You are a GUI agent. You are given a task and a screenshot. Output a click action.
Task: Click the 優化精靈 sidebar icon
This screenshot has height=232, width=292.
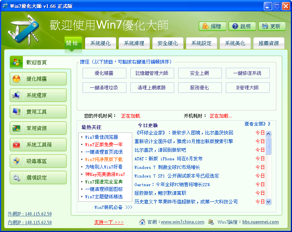pyautogui.click(x=16, y=79)
